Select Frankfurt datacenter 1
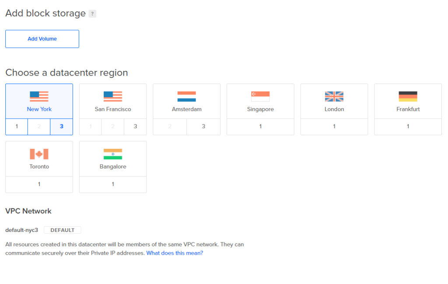448x284 pixels. tap(408, 126)
